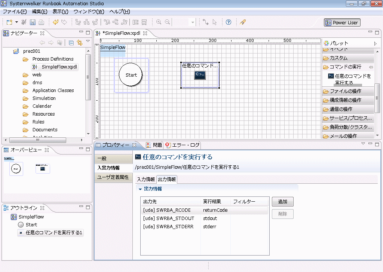Open the ユーザ定義属性 properties section

click(x=114, y=177)
